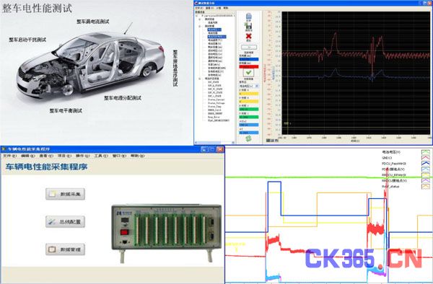Open the 工具 menu

(101, 156)
